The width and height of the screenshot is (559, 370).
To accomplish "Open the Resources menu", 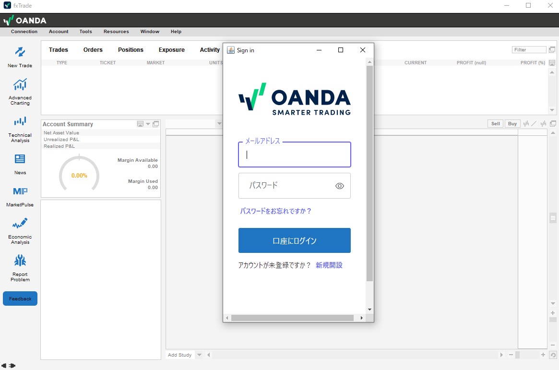I will tap(116, 31).
